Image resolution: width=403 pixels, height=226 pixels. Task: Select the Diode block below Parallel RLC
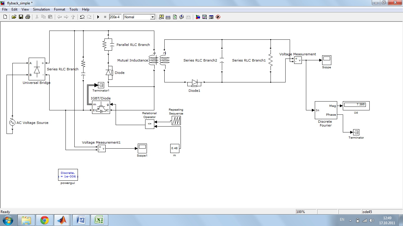[x=109, y=73]
